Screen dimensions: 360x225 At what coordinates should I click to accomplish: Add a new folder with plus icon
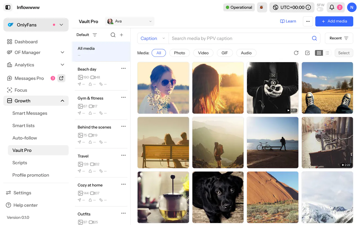121,35
